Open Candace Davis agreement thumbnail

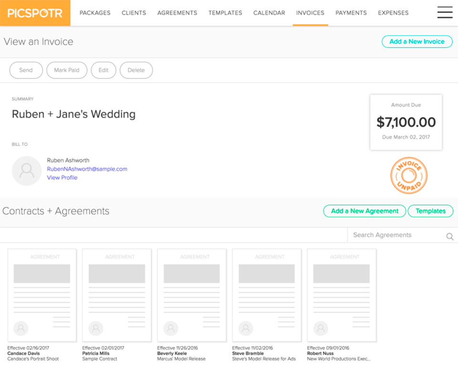click(x=42, y=295)
